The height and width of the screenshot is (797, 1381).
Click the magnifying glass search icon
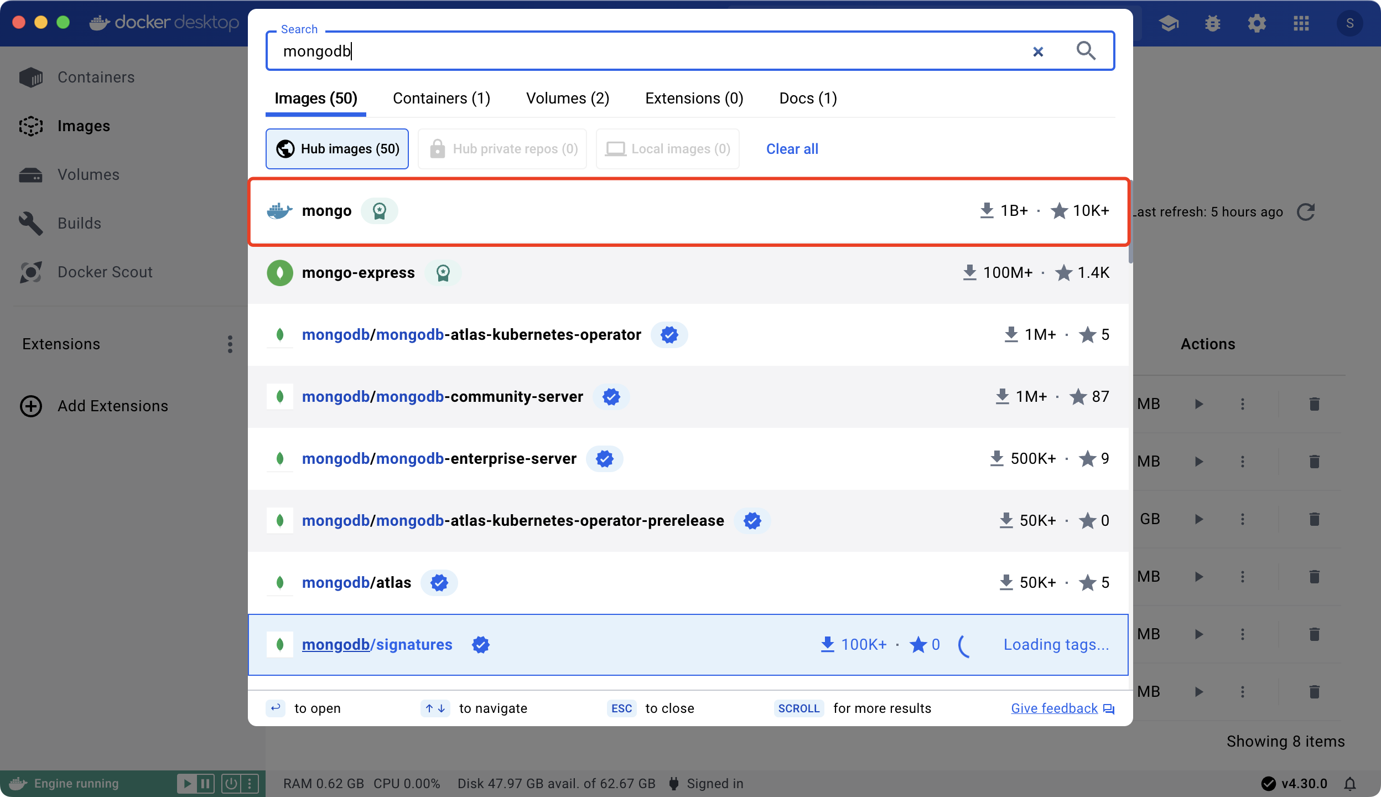[1086, 51]
